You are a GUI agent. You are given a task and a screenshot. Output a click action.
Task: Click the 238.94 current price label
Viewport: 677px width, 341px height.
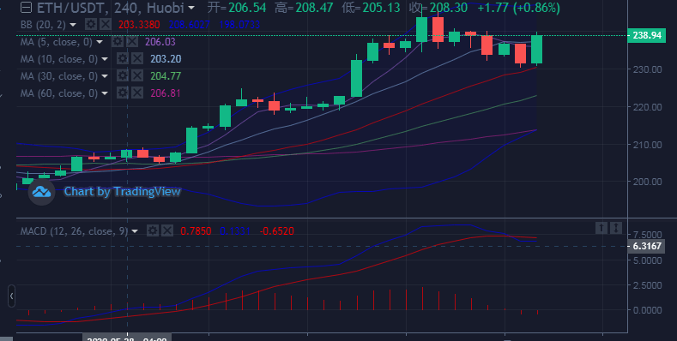point(646,35)
